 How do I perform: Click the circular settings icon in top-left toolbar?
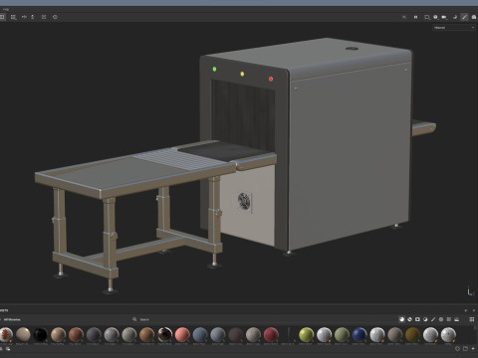pyautogui.click(x=55, y=17)
